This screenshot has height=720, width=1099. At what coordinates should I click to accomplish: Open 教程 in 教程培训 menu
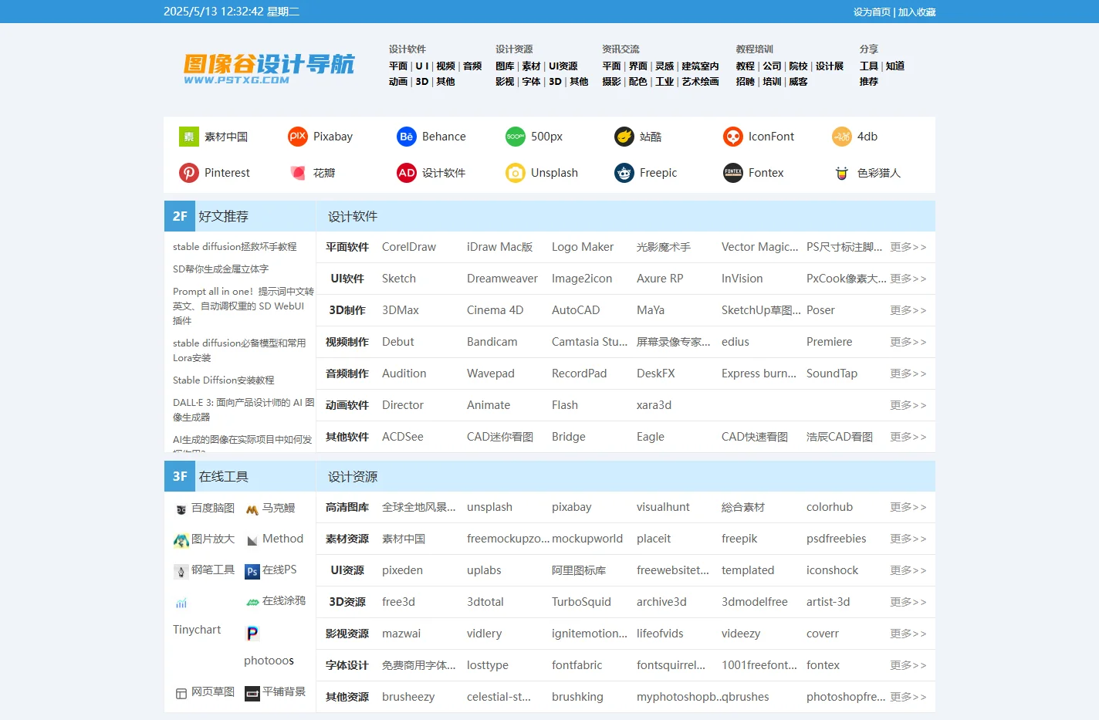(x=746, y=66)
